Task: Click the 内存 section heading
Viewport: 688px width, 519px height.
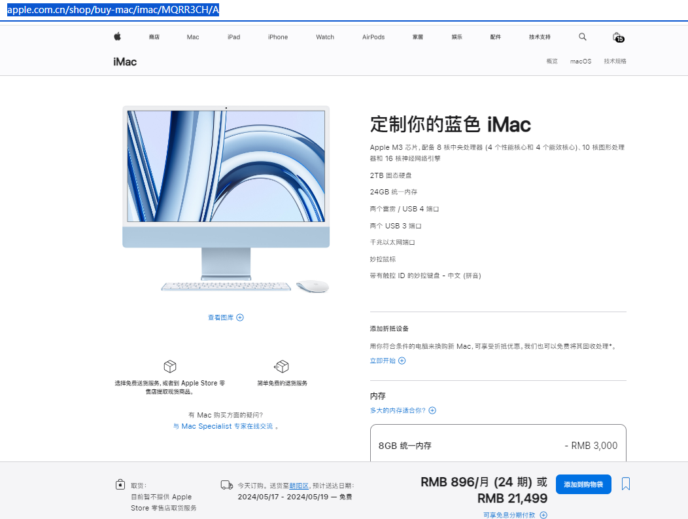Action: tap(378, 396)
